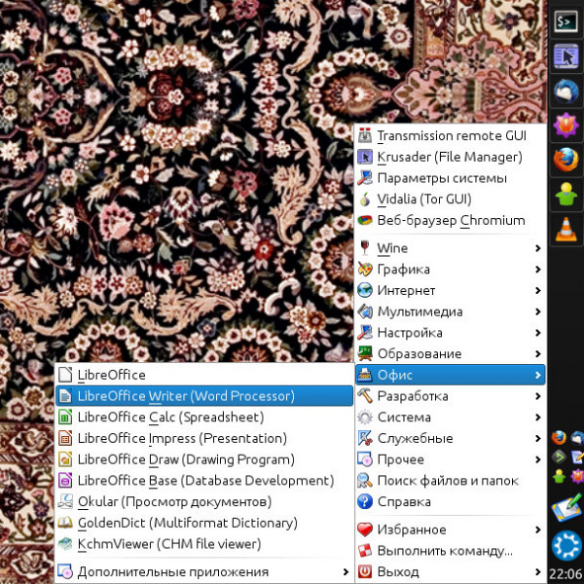Click the 22:06 panel clock

(566, 574)
